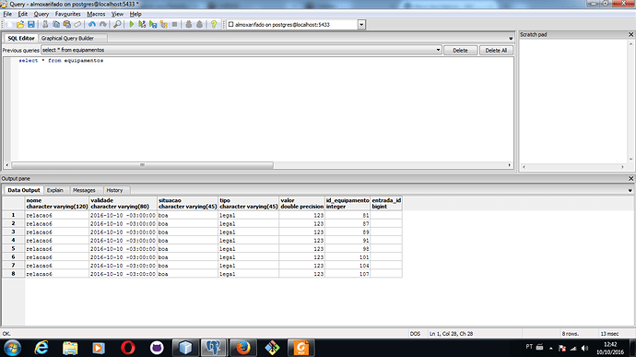
Task: Save the query with the floppy icon
Action: click(30, 24)
